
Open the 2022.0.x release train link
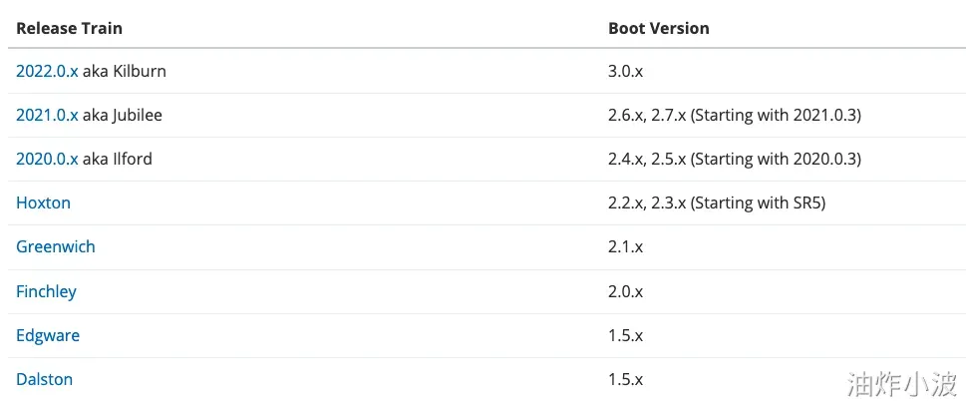47,72
